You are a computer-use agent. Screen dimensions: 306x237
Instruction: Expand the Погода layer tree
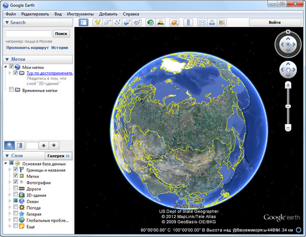pyautogui.click(x=10, y=207)
